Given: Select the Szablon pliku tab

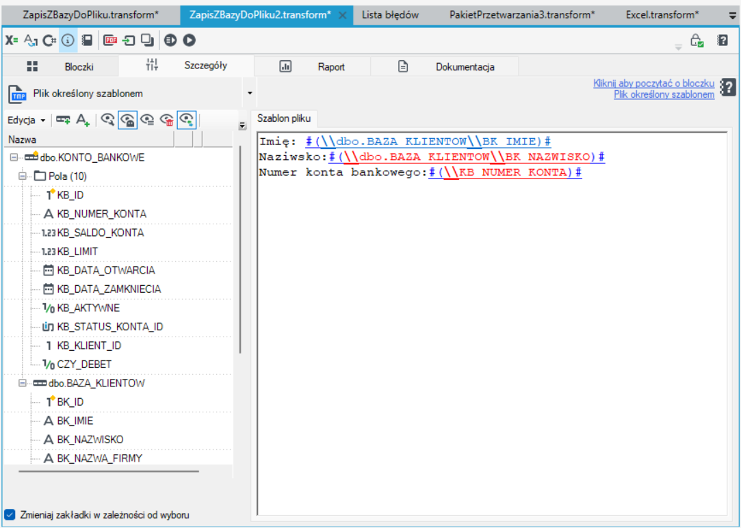Looking at the screenshot, I should click(x=284, y=118).
